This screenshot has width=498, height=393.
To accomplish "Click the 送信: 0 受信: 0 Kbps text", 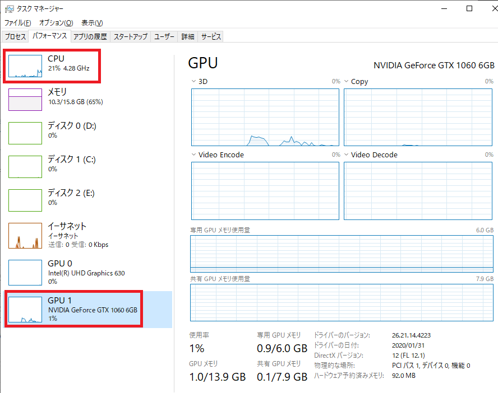I will 78,245.
